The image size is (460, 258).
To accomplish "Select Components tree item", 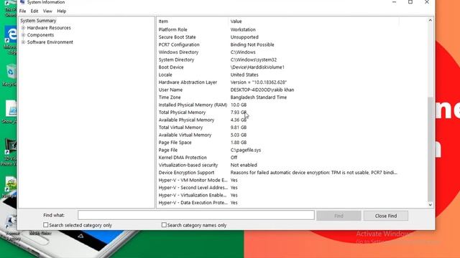I will pyautogui.click(x=40, y=35).
